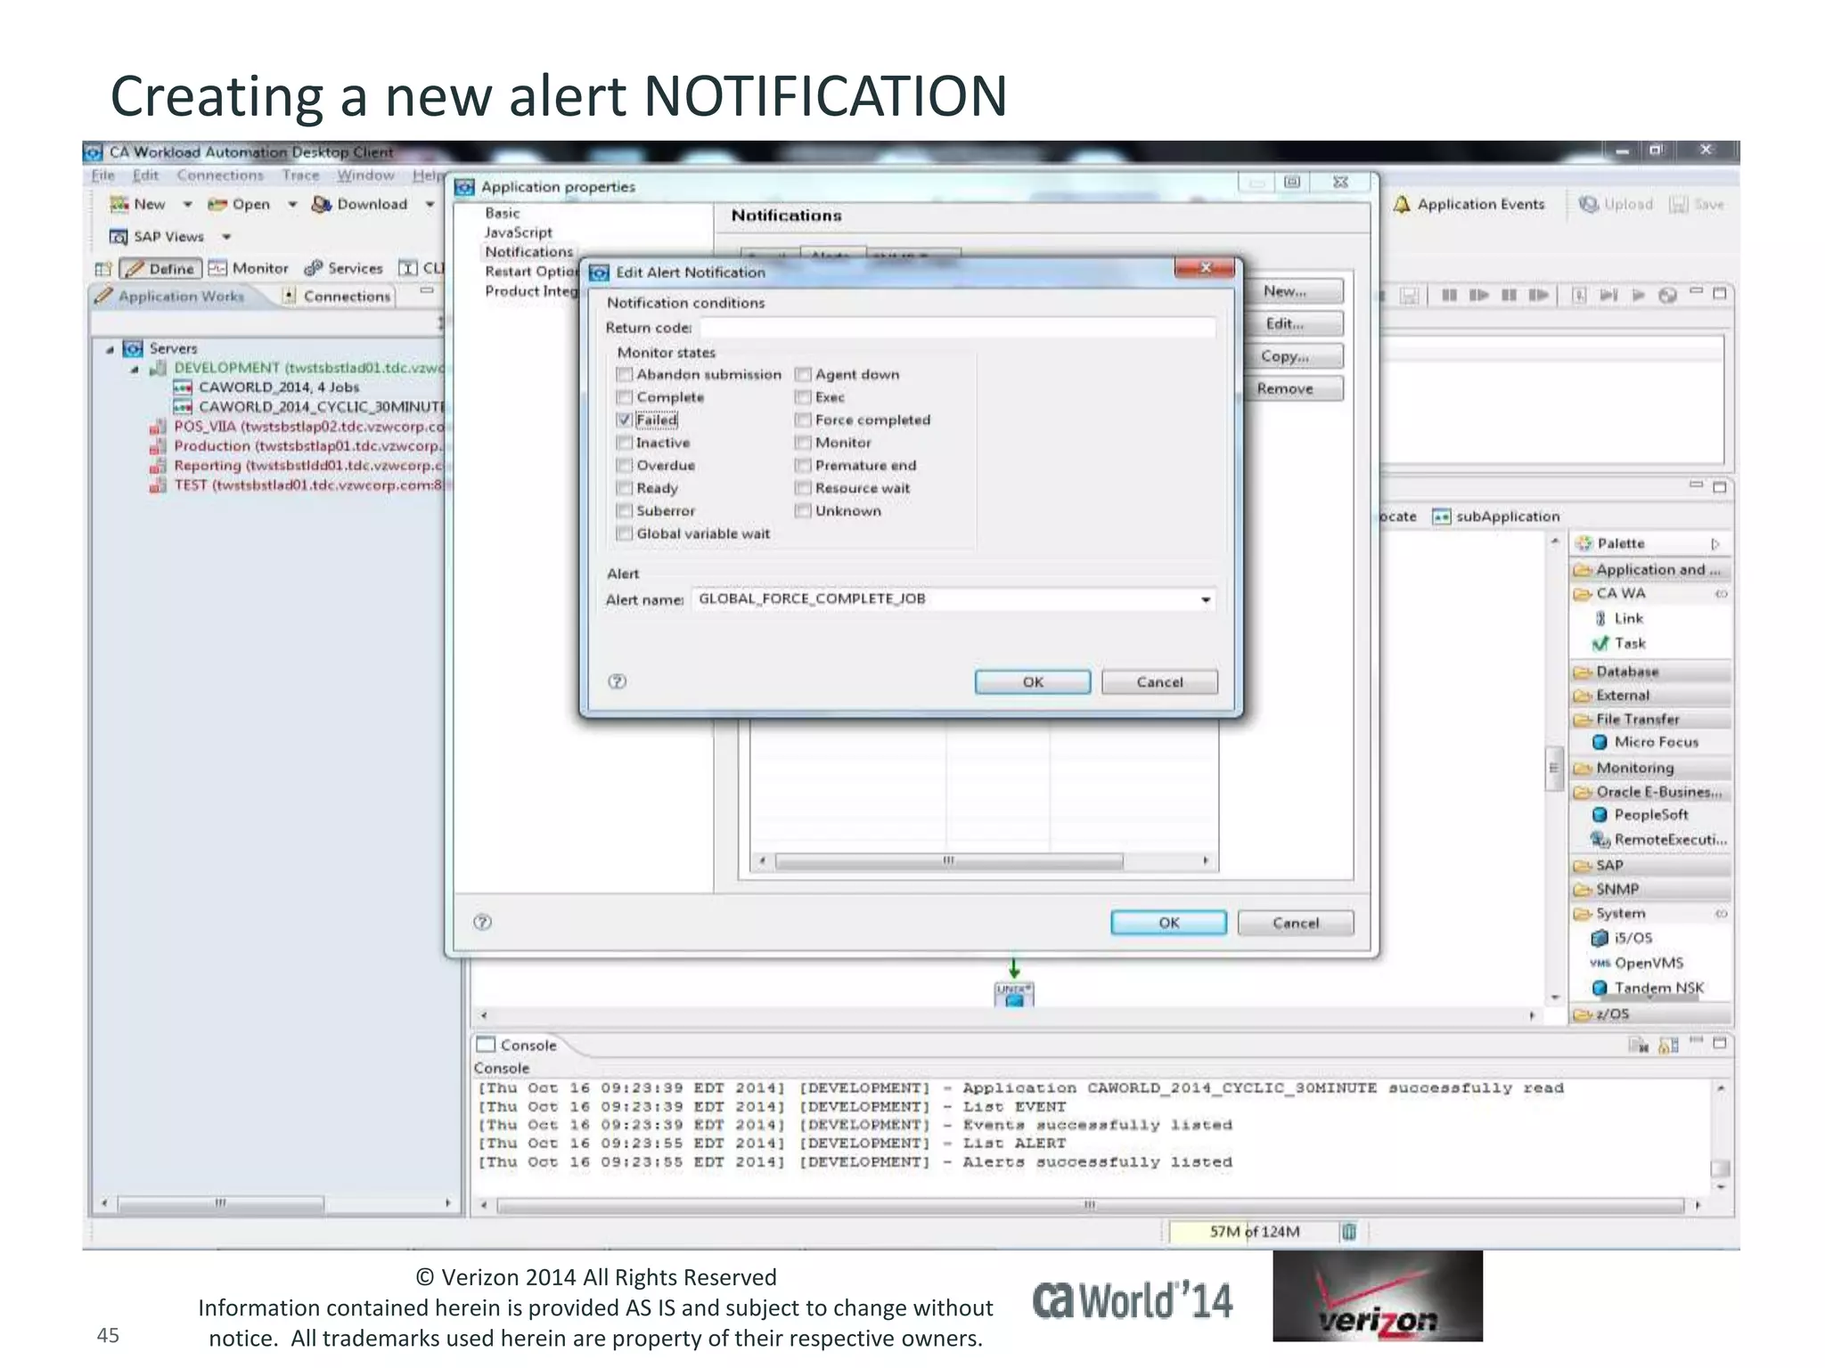Image resolution: width=1825 pixels, height=1368 pixels.
Task: Click the Application Events bell icon
Action: 1402,205
